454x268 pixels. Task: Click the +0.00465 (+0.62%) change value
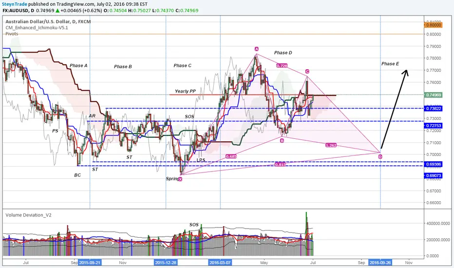click(x=81, y=10)
